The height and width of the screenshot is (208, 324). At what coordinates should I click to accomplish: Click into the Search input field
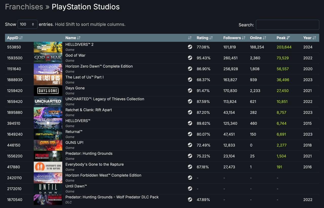click(x=287, y=25)
